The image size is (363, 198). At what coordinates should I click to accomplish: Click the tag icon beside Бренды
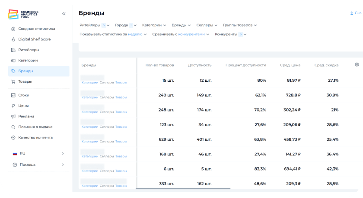click(13, 71)
